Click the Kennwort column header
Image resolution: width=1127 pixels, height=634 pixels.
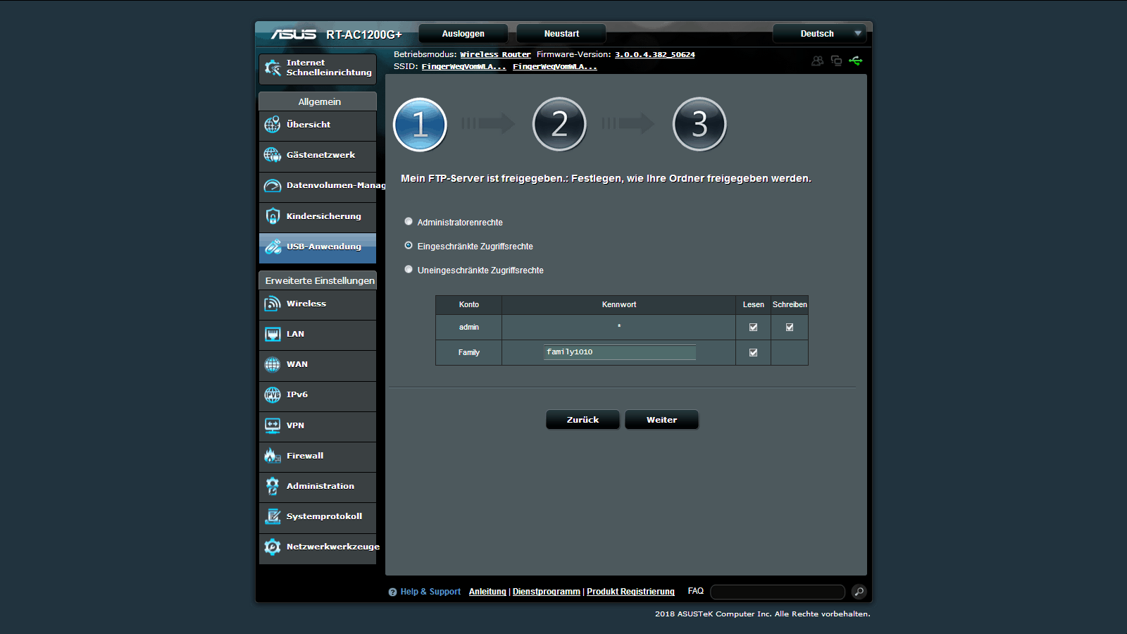(618, 305)
